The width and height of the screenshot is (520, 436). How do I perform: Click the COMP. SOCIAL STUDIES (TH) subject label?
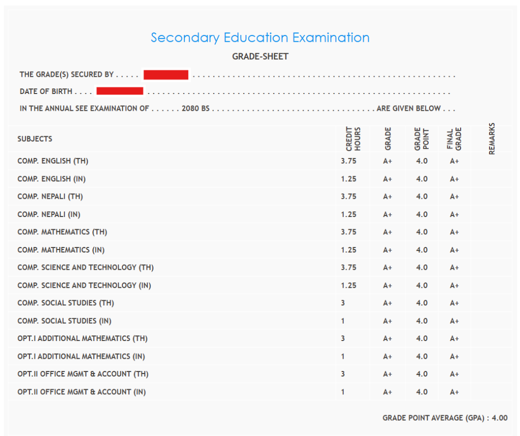click(x=66, y=303)
